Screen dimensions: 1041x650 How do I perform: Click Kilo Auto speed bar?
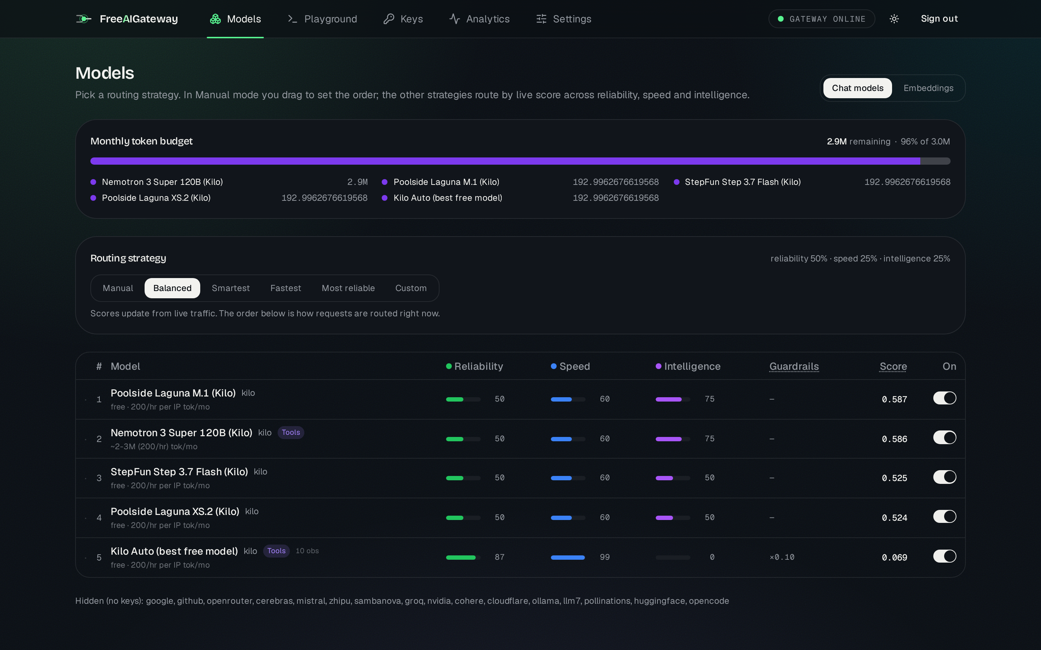[568, 558]
